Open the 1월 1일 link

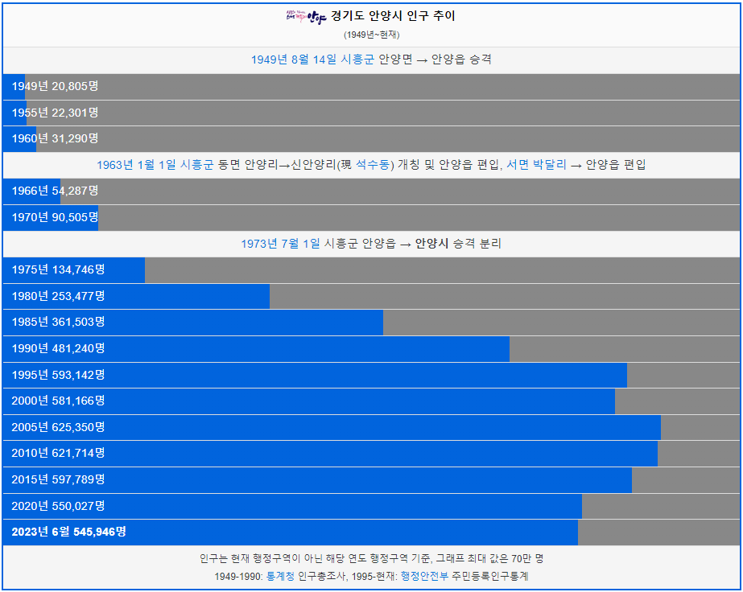tap(156, 165)
